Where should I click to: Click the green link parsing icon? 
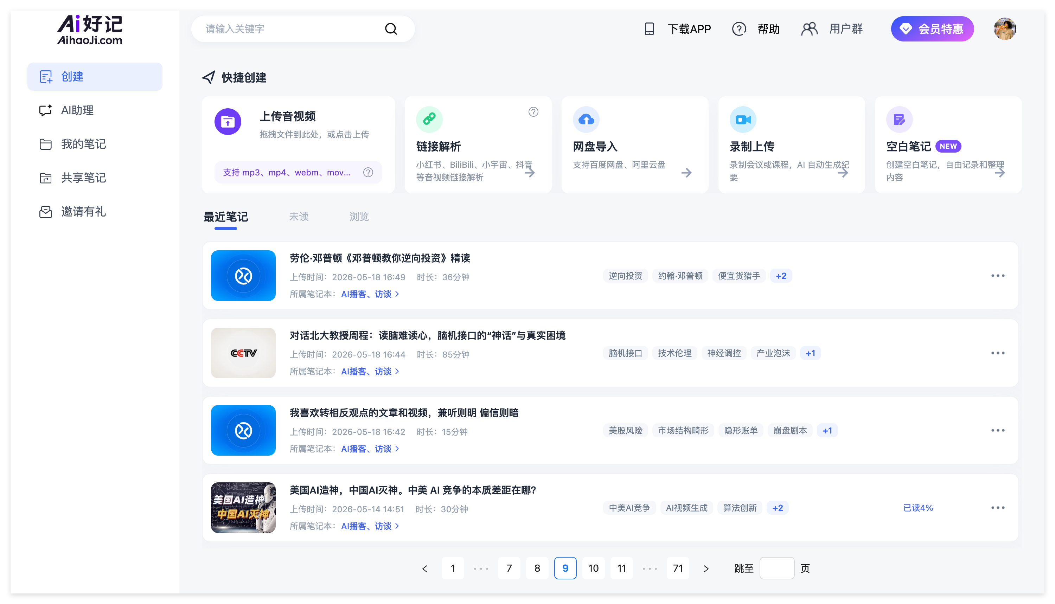(x=429, y=119)
